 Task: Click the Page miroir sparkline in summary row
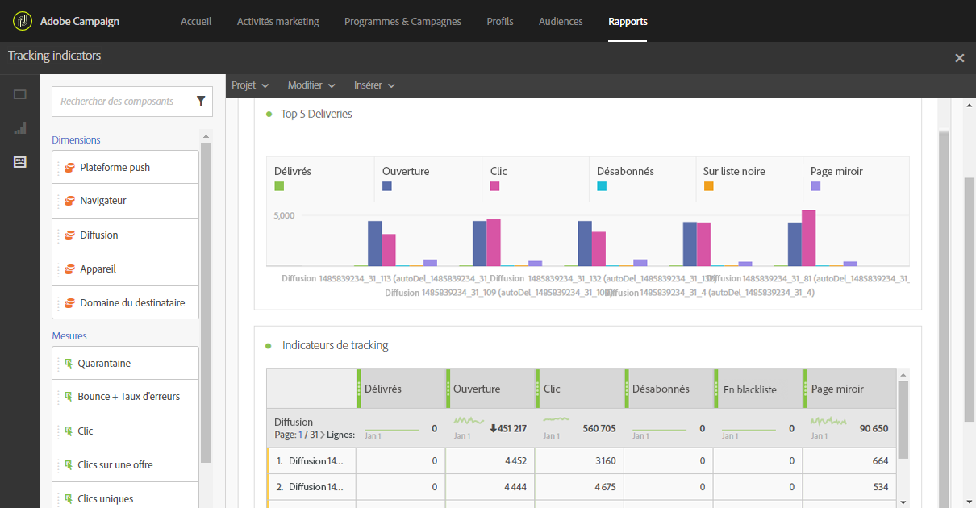click(x=828, y=421)
